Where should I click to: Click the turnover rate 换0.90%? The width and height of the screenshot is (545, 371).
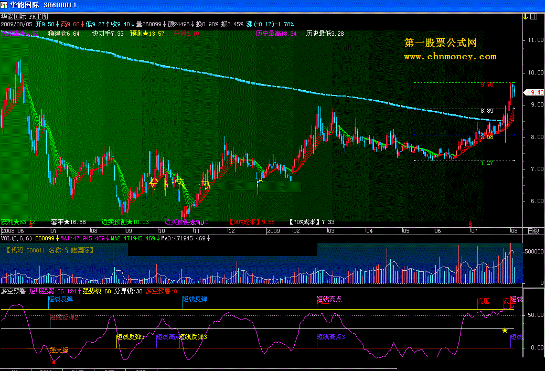click(x=207, y=24)
